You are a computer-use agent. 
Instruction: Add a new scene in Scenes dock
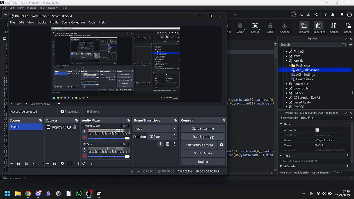click(x=12, y=163)
